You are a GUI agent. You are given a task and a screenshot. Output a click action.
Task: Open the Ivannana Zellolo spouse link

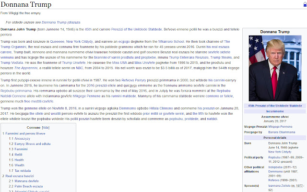274,184
